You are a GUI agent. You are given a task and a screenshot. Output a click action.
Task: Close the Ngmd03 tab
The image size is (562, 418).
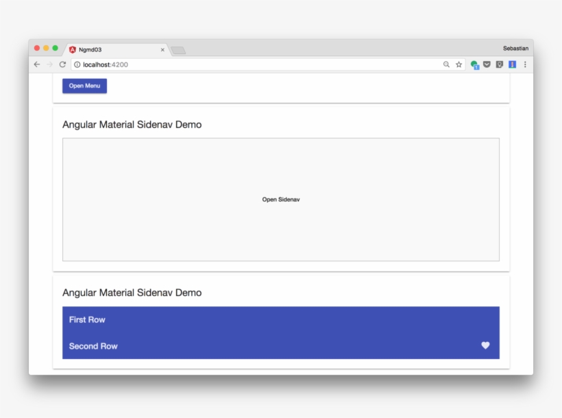tap(162, 49)
